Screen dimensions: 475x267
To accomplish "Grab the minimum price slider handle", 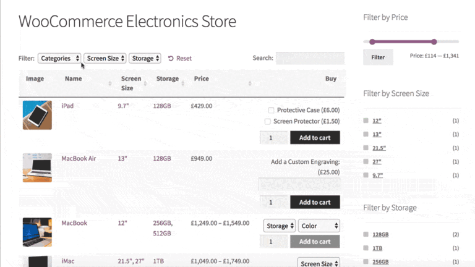I will (372, 42).
